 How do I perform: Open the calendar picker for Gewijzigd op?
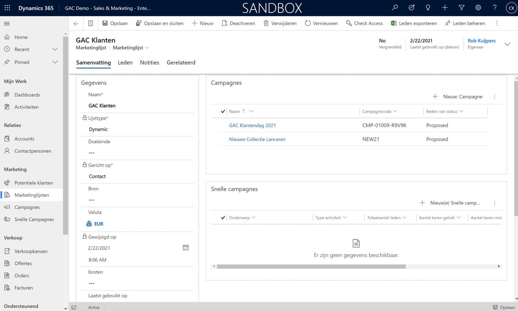[x=186, y=248]
